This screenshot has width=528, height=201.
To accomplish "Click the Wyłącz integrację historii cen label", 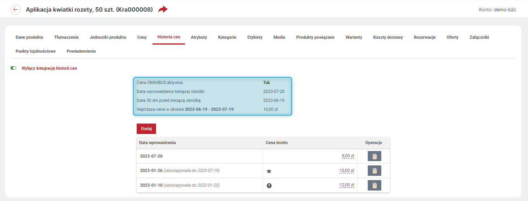I will click(49, 68).
